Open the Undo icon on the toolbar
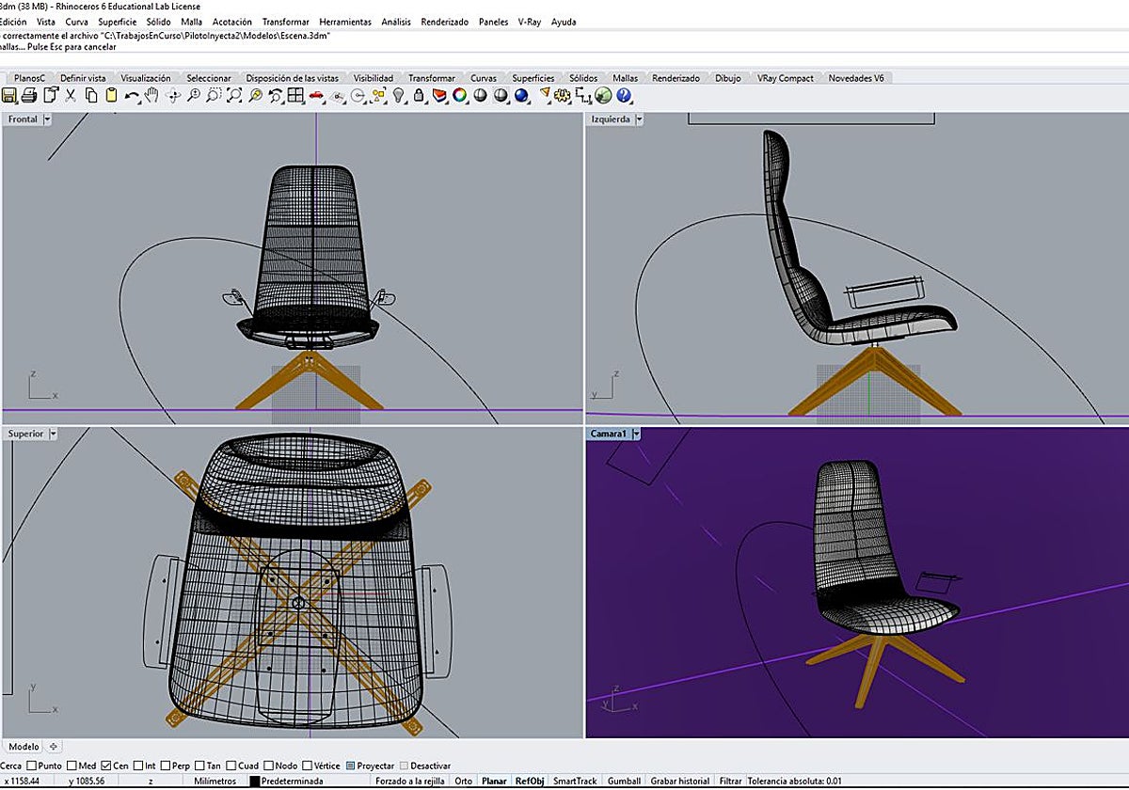This screenshot has width=1129, height=790. (x=131, y=95)
